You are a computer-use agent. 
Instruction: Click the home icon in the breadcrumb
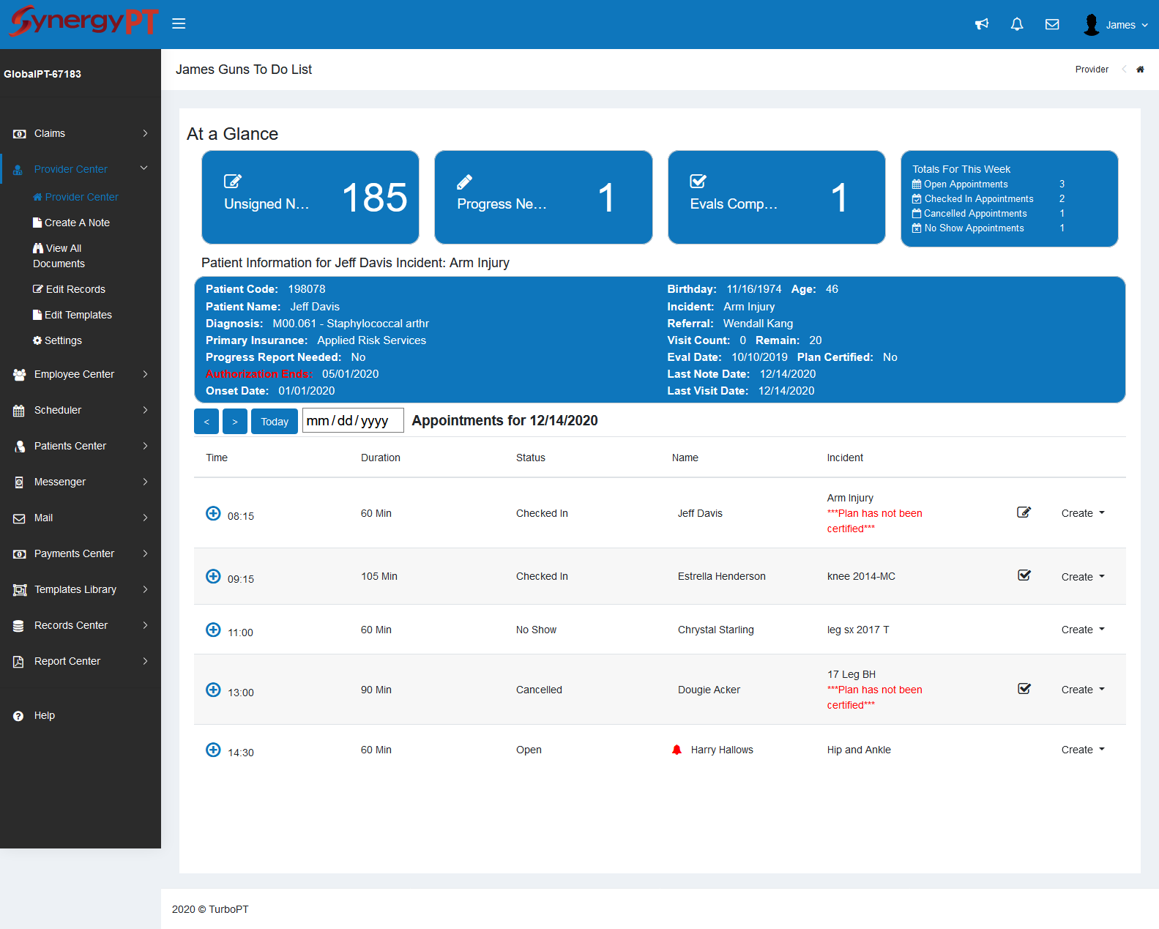(x=1140, y=70)
